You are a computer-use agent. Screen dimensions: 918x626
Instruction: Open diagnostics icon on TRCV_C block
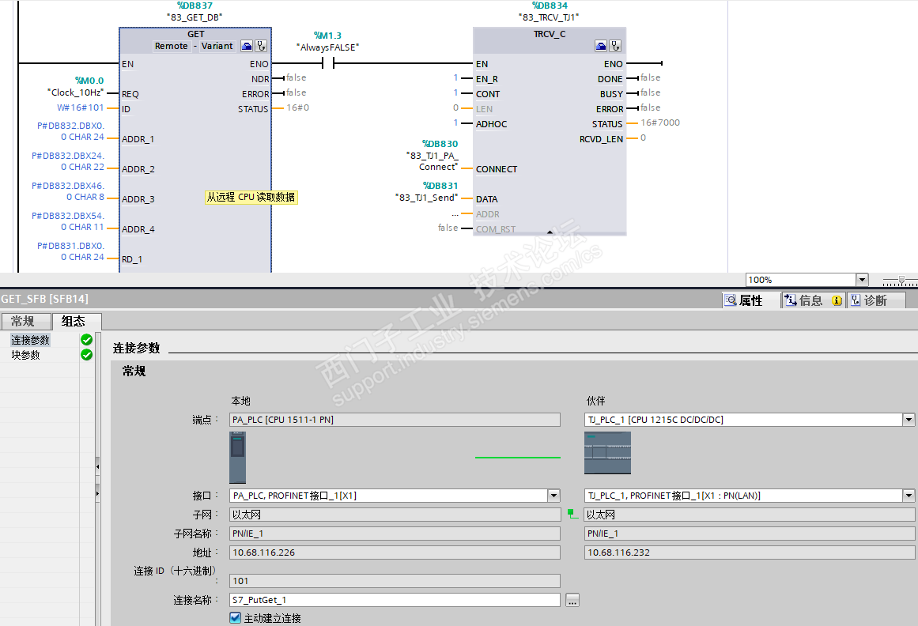(615, 46)
